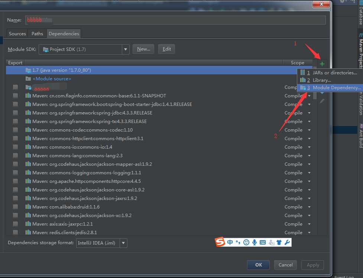Screen dimensions: 363x278
Task: Click the Edit SDK button
Action: pyautogui.click(x=167, y=49)
